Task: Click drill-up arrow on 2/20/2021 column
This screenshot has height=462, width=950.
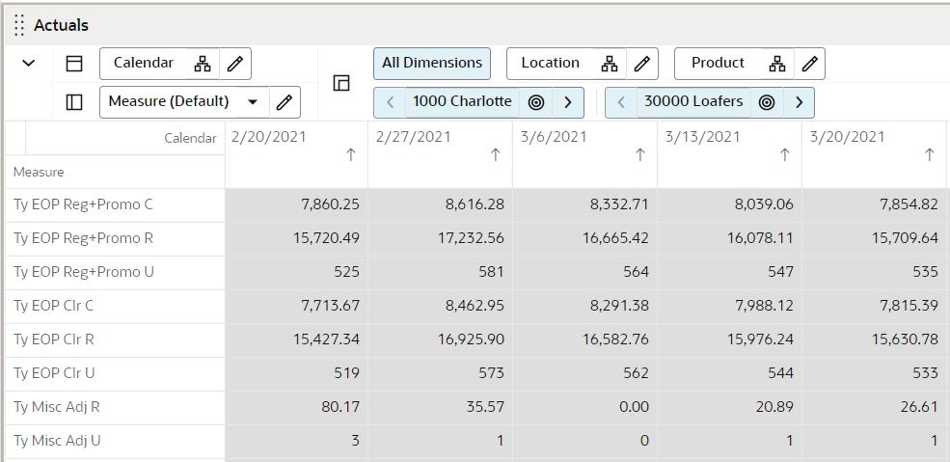Action: tap(350, 155)
